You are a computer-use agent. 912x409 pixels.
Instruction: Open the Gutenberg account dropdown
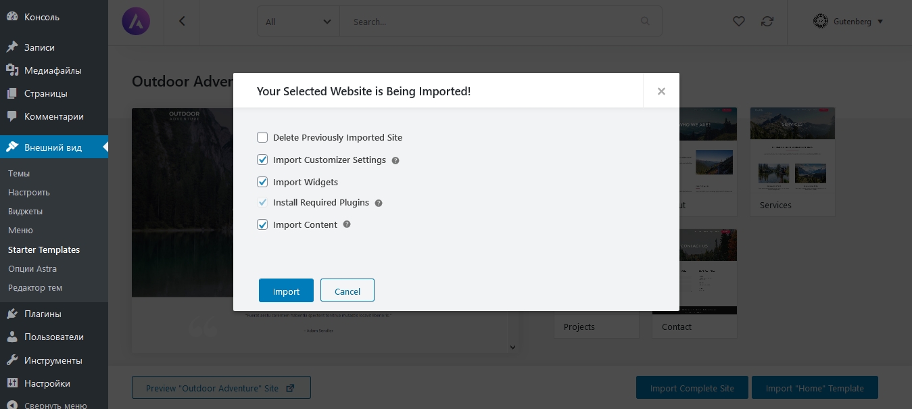848,21
